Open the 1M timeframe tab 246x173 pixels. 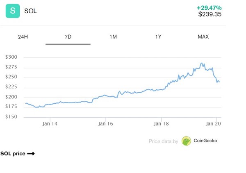[x=113, y=37]
